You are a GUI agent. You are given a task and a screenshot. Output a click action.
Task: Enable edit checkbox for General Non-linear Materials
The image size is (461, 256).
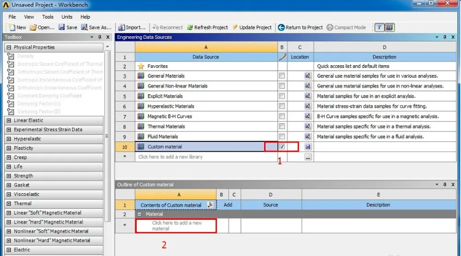[282, 86]
